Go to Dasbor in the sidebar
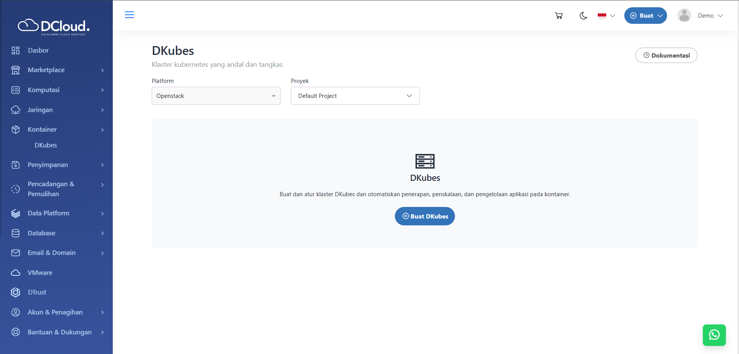 point(38,50)
